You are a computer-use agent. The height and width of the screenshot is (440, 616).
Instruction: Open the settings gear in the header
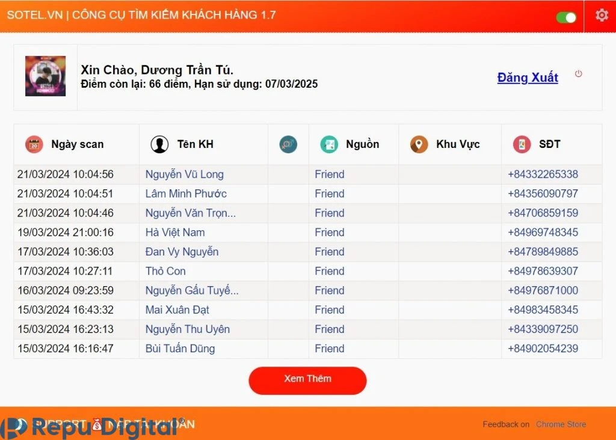pos(601,16)
